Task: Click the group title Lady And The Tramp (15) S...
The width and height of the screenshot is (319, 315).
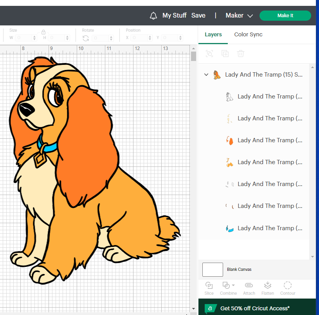Action: 264,75
